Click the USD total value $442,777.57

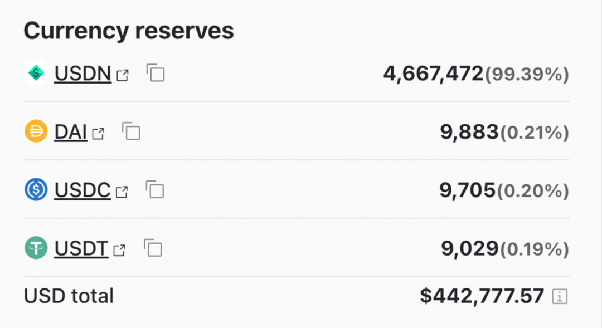482,296
